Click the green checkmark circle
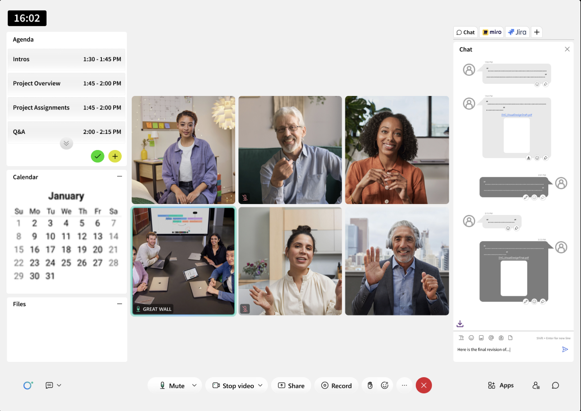 coord(98,156)
